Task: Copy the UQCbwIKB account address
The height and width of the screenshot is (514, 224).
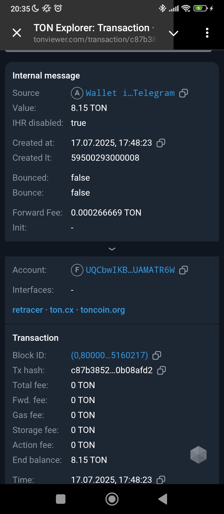Action: tap(184, 270)
